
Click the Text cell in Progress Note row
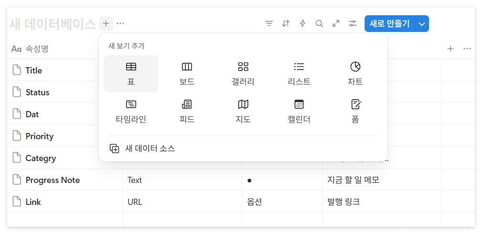click(182, 180)
